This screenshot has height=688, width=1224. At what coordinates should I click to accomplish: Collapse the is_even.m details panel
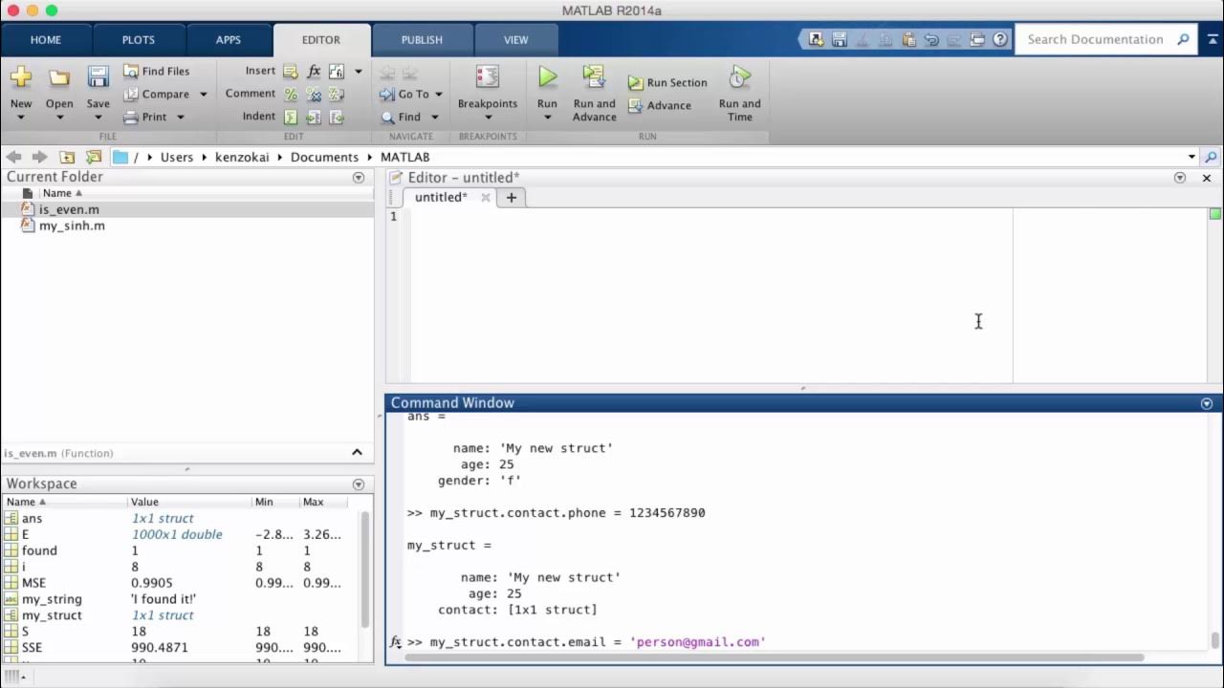click(357, 453)
